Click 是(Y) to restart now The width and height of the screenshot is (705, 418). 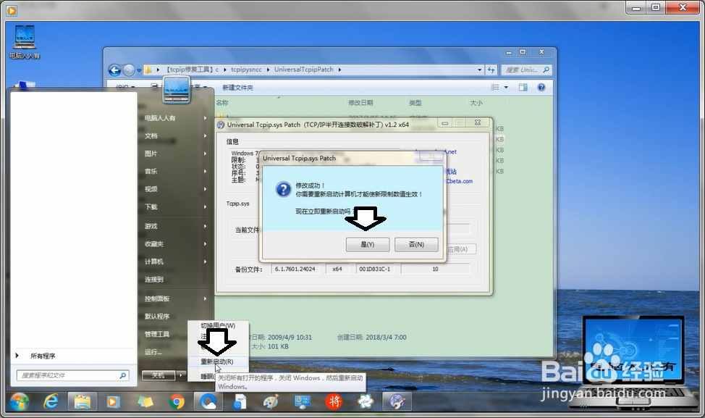pyautogui.click(x=367, y=244)
